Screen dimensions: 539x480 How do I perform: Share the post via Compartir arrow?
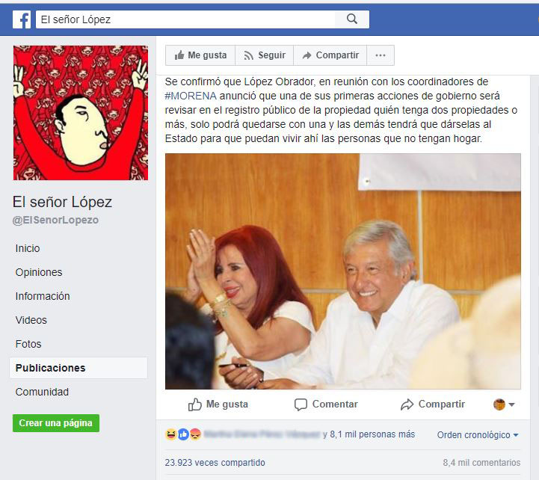click(x=432, y=404)
